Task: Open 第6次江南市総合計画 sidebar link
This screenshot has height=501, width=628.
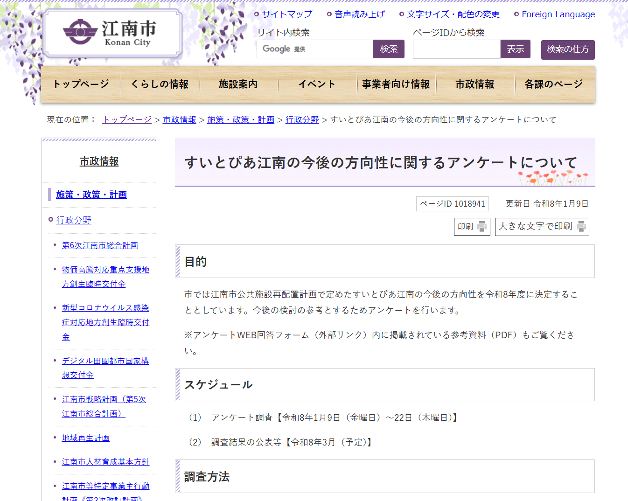Action: click(x=100, y=245)
